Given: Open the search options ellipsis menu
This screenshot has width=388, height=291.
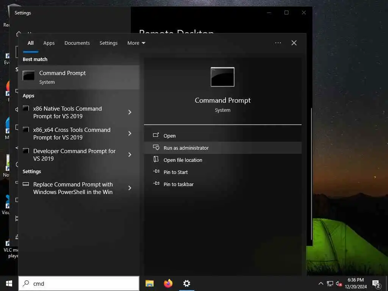Looking at the screenshot, I should 278,43.
